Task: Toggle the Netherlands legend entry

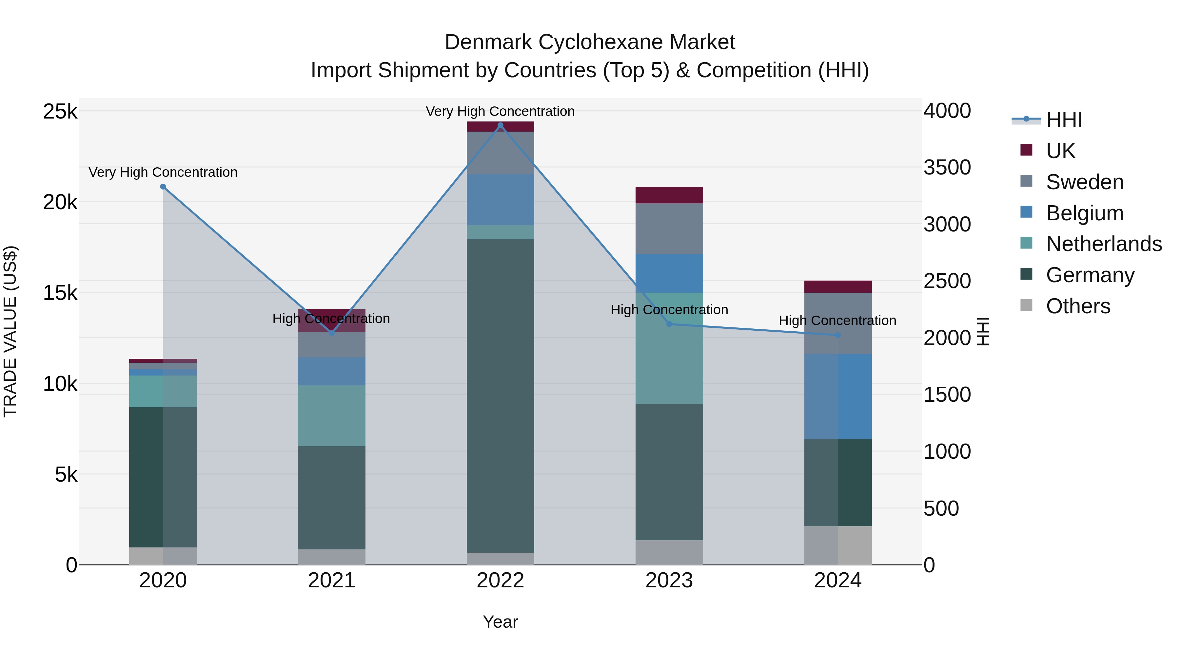Action: [x=1091, y=244]
